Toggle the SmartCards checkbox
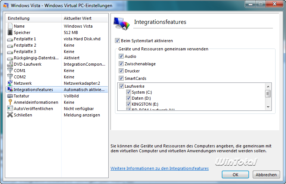This screenshot has width=286, height=184. [x=121, y=78]
